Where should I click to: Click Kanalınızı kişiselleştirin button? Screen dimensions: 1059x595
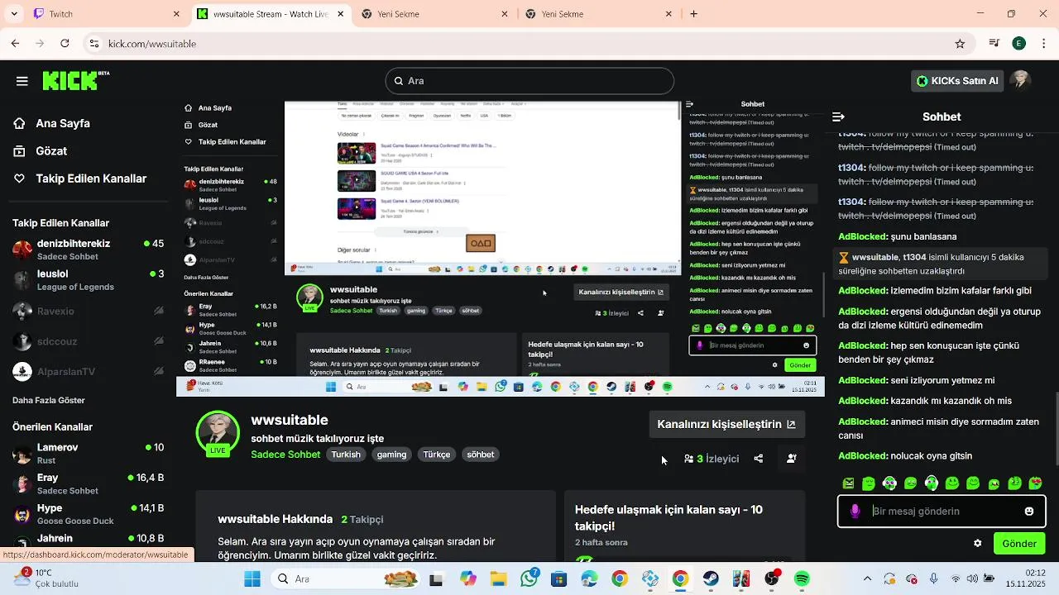point(726,424)
